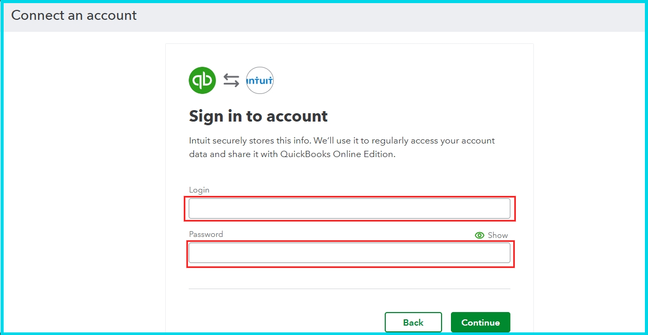The width and height of the screenshot is (648, 335).
Task: Click the horizontal divider above the buttons
Action: (x=349, y=289)
